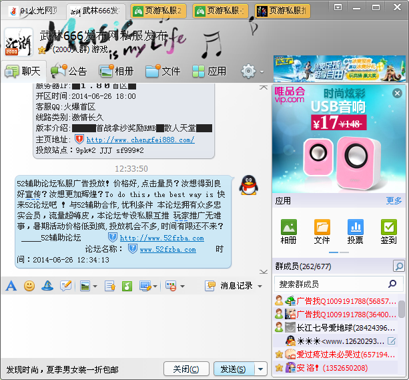
Task: Switch to the 聊天 tab
Action: click(23, 71)
